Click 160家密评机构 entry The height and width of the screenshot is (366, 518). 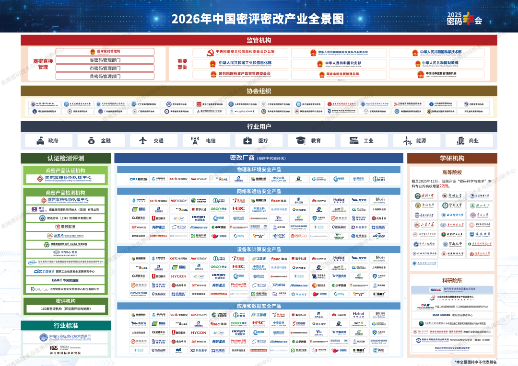point(65,309)
